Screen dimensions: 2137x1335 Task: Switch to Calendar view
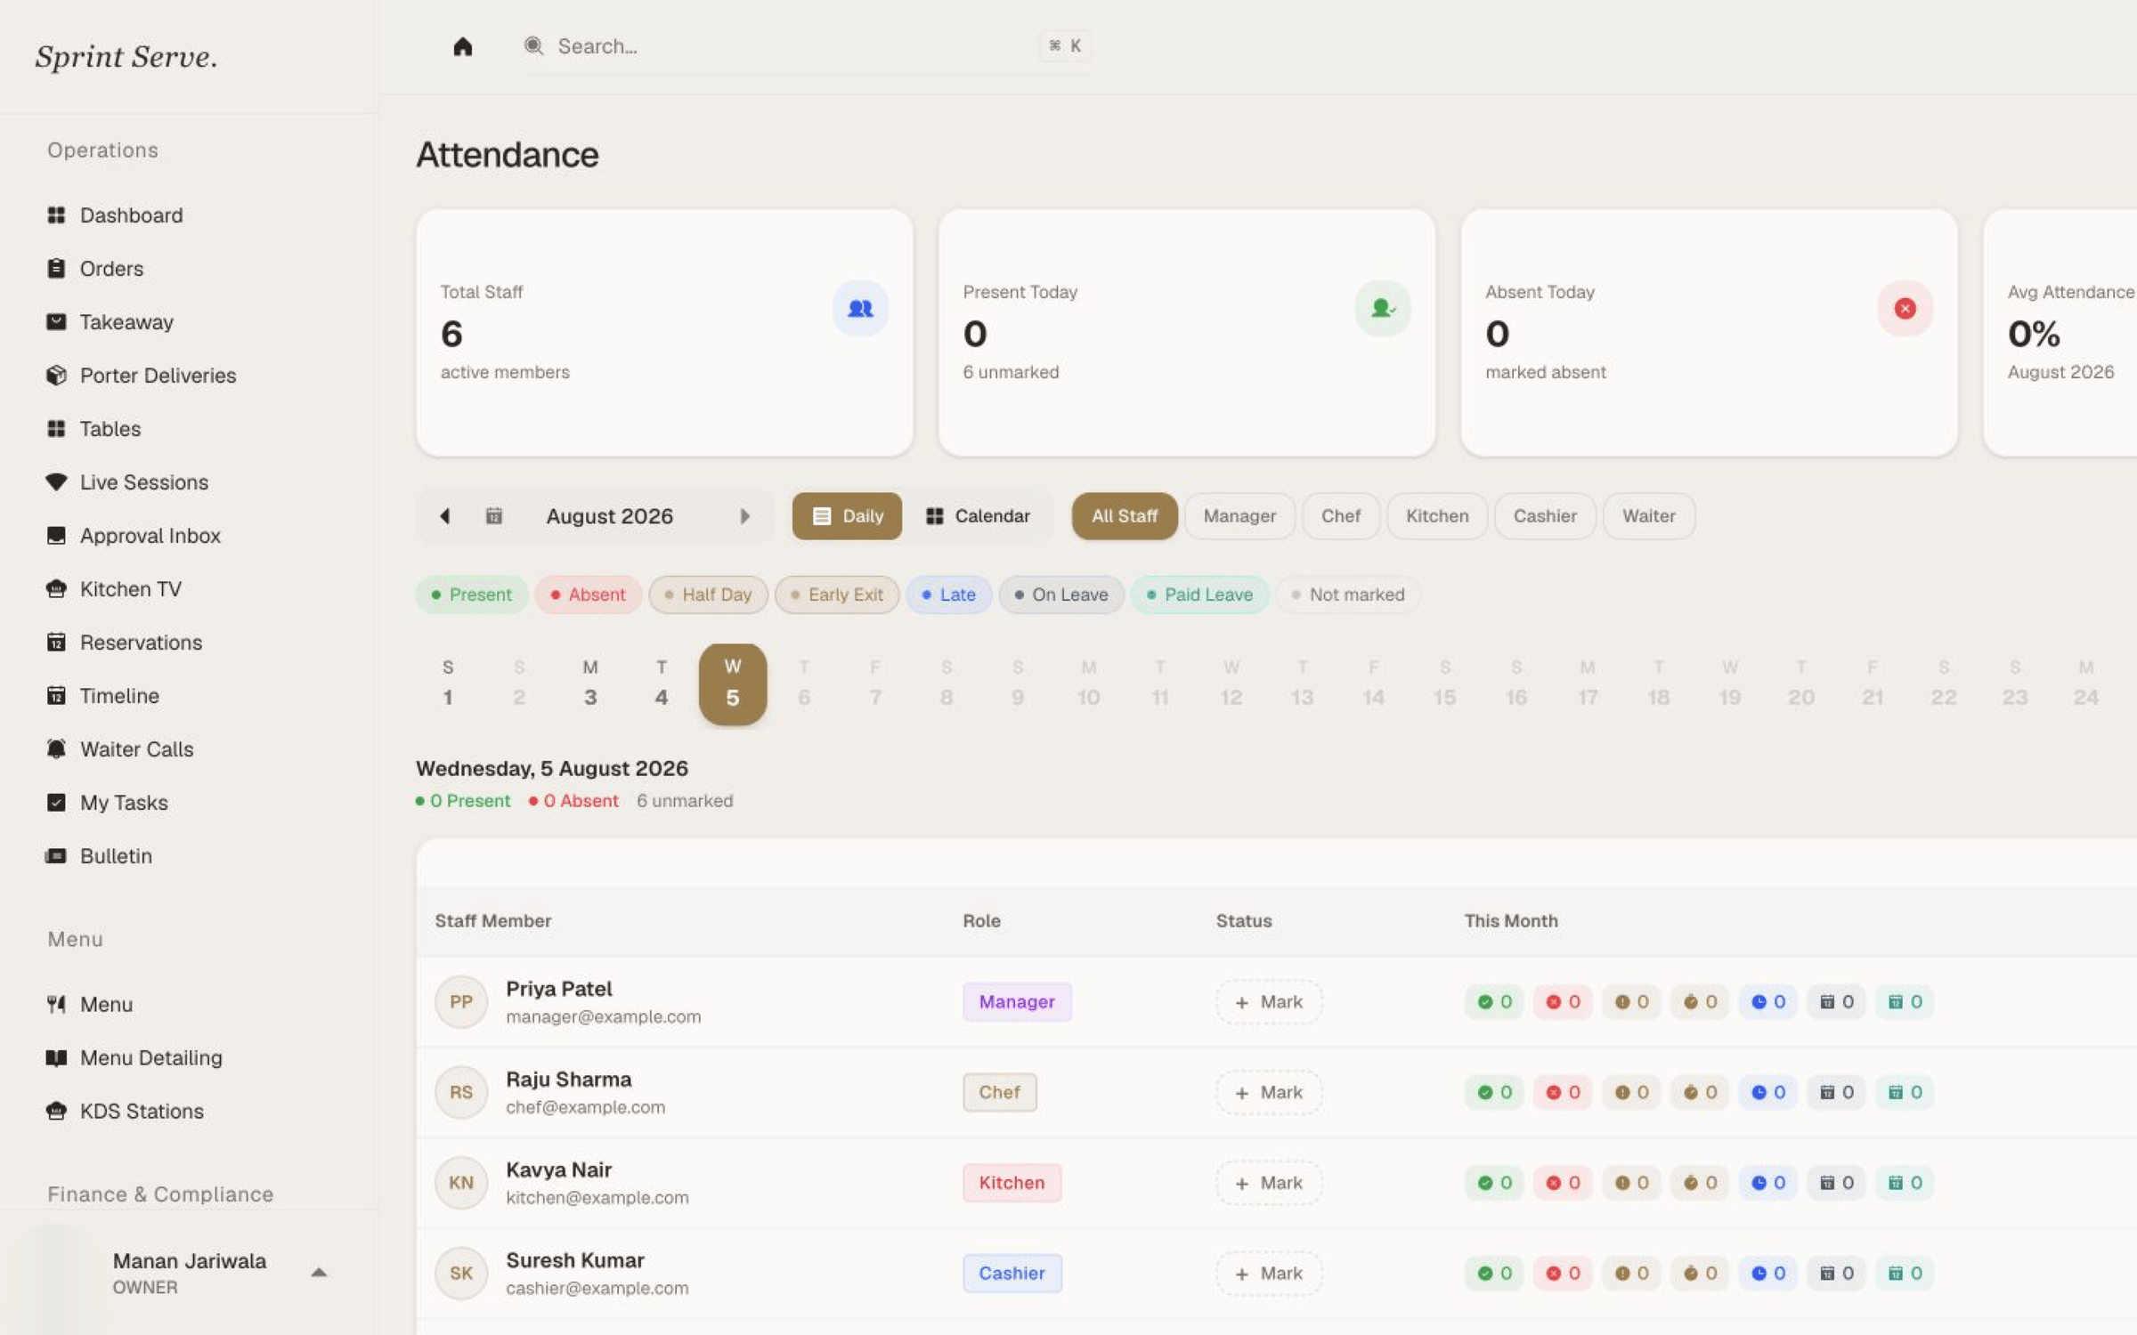[978, 516]
